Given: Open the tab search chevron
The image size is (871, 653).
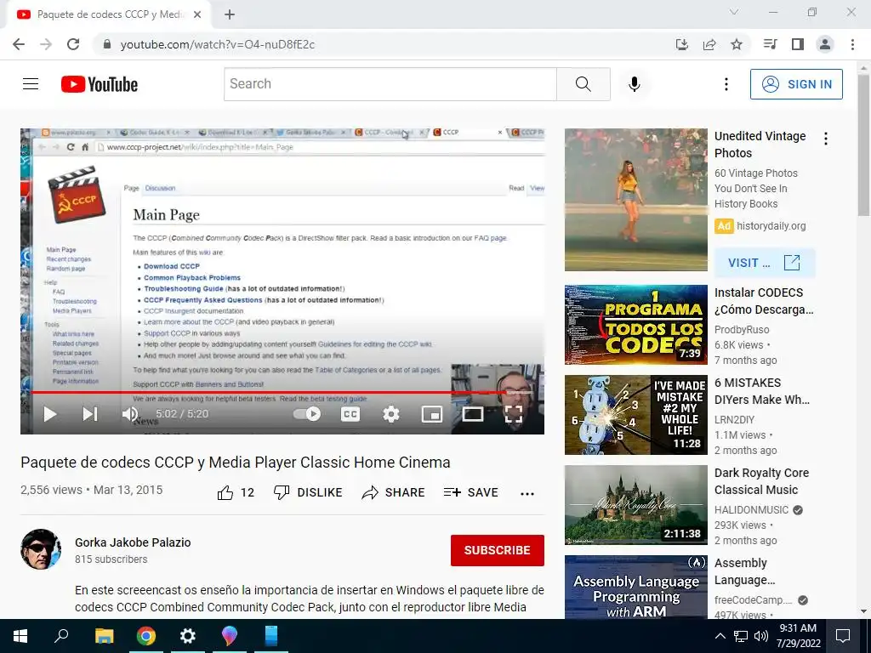Looking at the screenshot, I should click(734, 12).
